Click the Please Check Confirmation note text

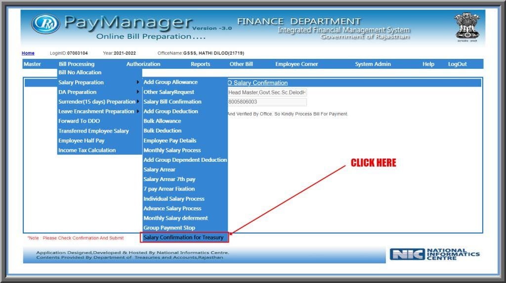[76, 238]
